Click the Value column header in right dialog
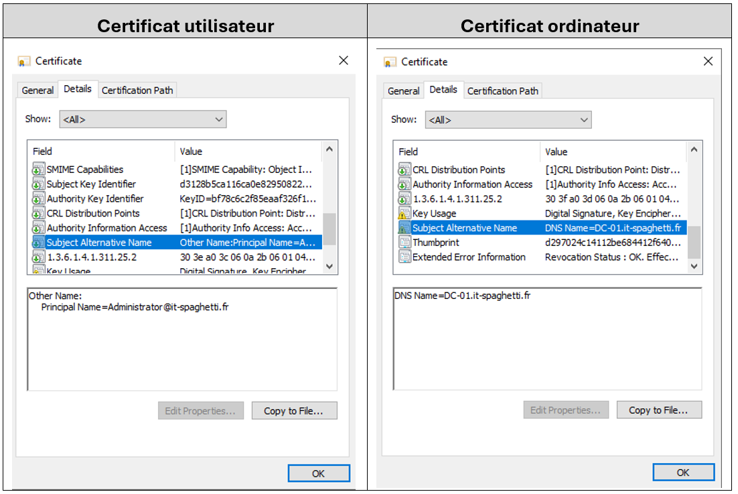Screen dimensions: 738x494 click(556, 151)
